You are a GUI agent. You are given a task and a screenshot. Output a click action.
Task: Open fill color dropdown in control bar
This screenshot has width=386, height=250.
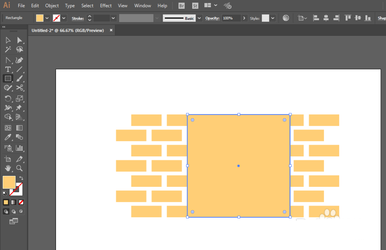pyautogui.click(x=47, y=18)
